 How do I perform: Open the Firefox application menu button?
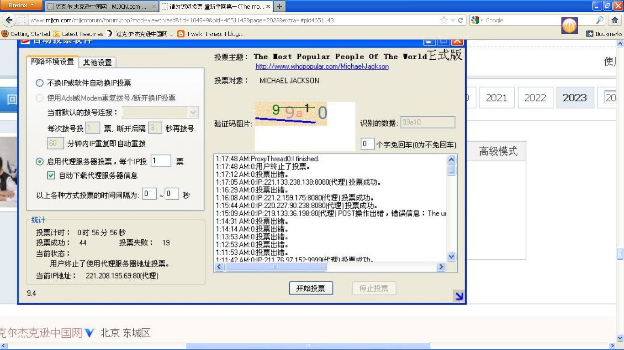click(x=21, y=6)
